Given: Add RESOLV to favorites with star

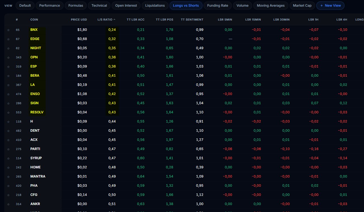Looking at the screenshot, I should (8, 113).
